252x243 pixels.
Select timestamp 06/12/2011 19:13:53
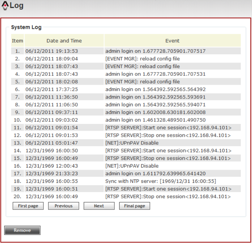pos(52,51)
